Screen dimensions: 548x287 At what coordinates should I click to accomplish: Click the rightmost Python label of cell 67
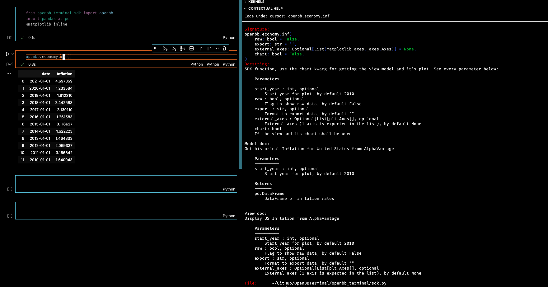[x=229, y=64]
